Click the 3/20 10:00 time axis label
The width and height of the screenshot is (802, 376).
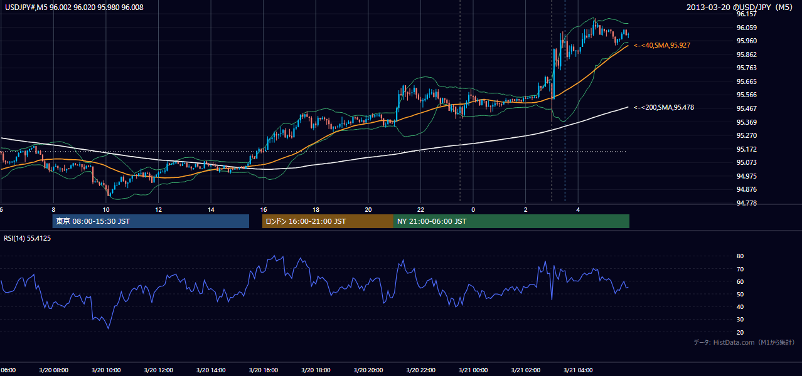coord(105,370)
